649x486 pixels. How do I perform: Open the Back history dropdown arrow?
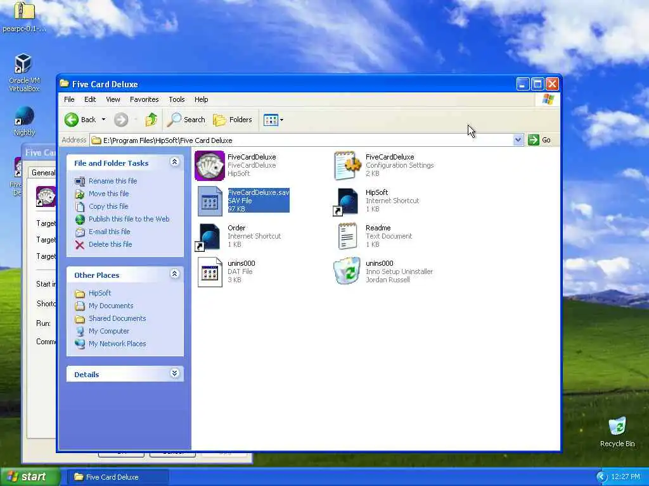103,120
